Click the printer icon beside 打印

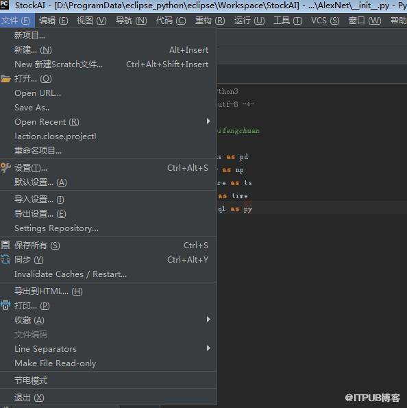pos(5,305)
